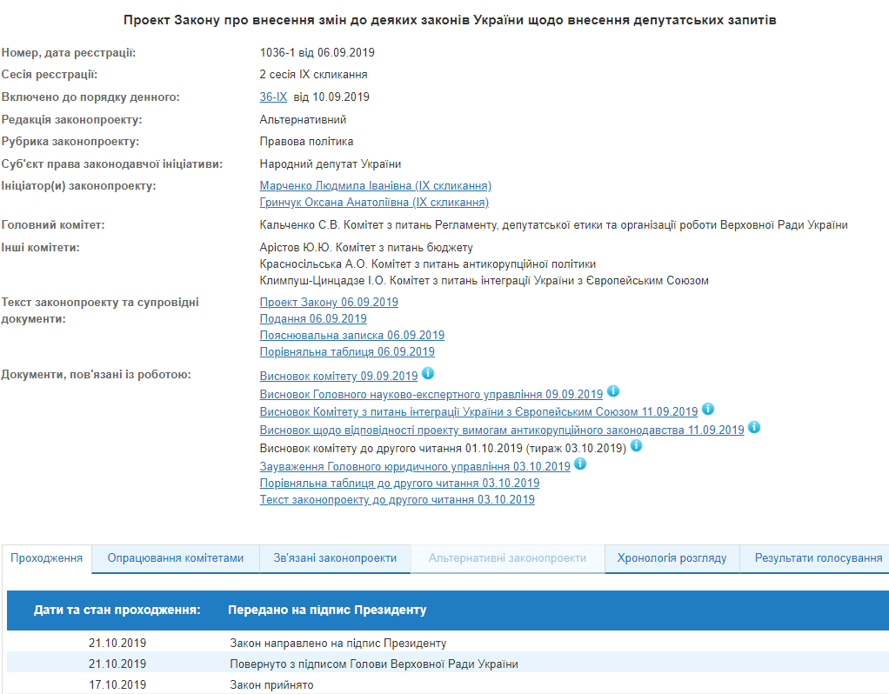The height and width of the screenshot is (694, 889).
Task: Open Подання 06.09.2019 document link
Action: (312, 318)
